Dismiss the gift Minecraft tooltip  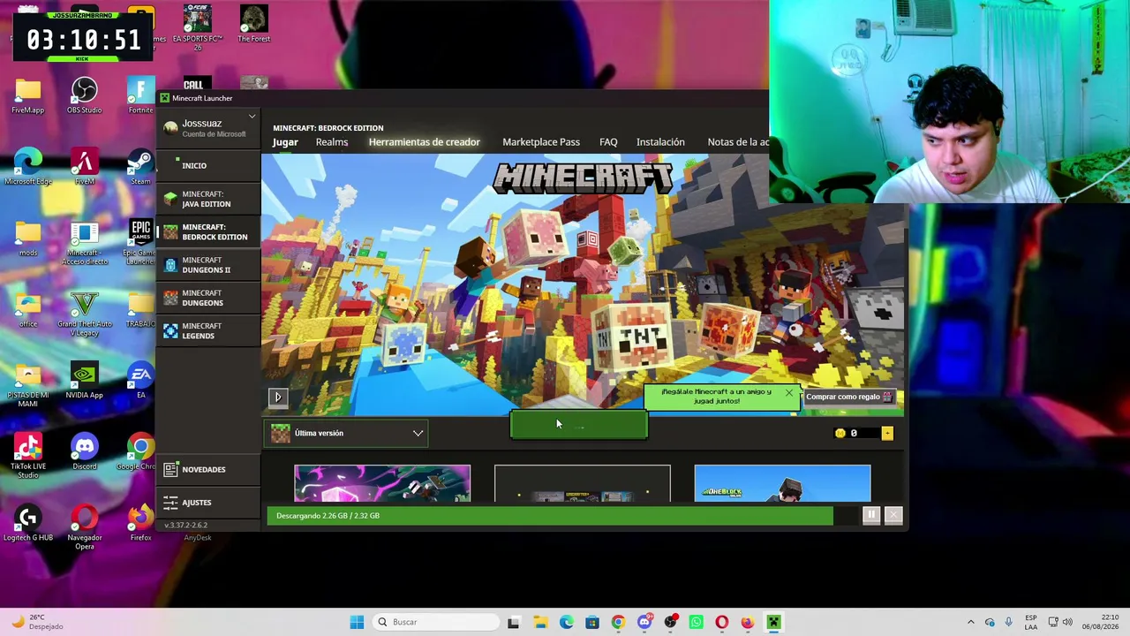(x=789, y=392)
